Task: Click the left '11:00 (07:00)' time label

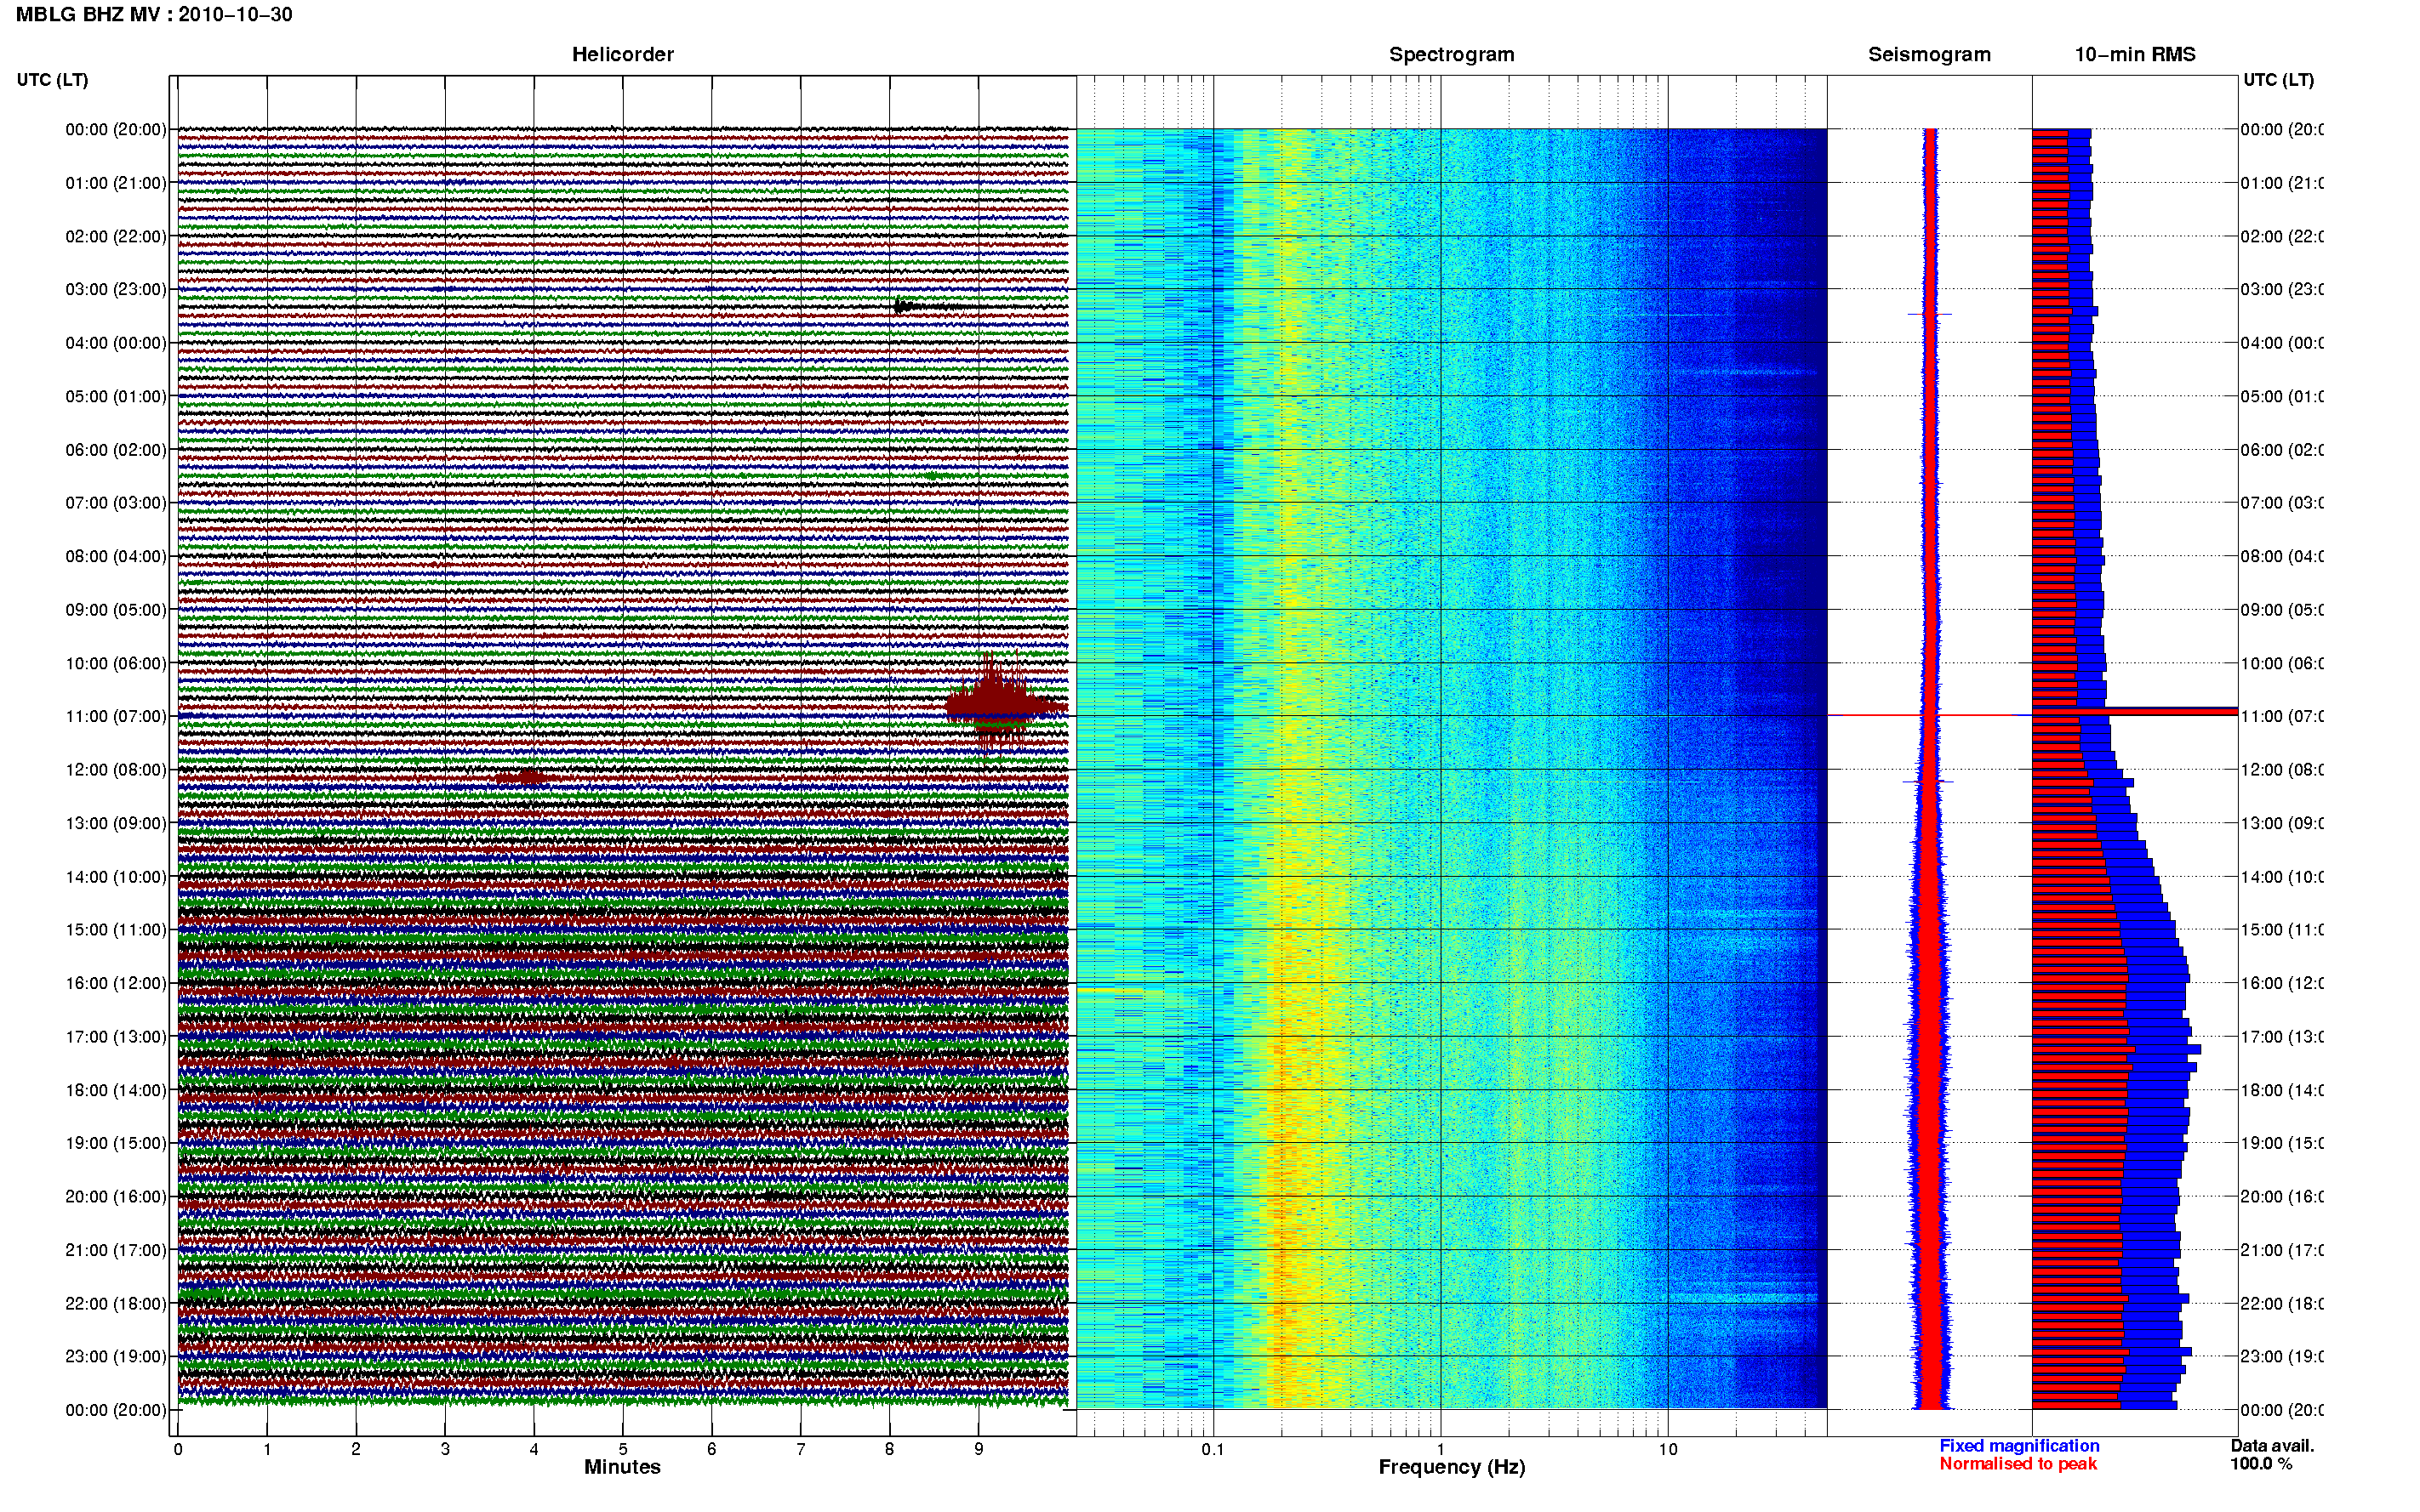Action: (x=116, y=716)
